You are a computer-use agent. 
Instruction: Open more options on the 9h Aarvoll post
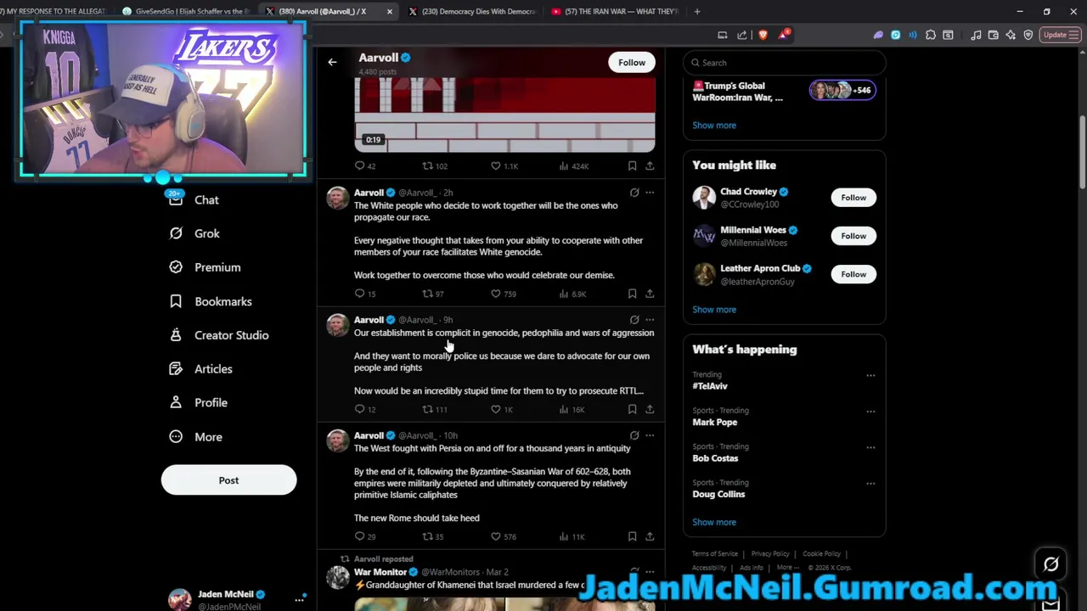(x=650, y=320)
